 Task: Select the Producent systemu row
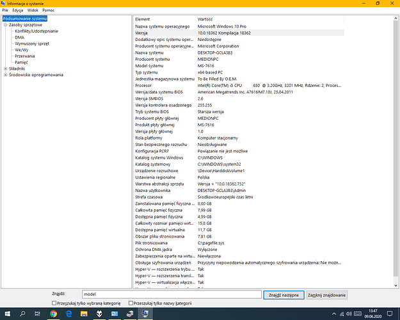coord(239,60)
